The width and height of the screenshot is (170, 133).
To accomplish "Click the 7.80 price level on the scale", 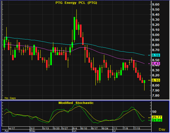I will [156, 95].
